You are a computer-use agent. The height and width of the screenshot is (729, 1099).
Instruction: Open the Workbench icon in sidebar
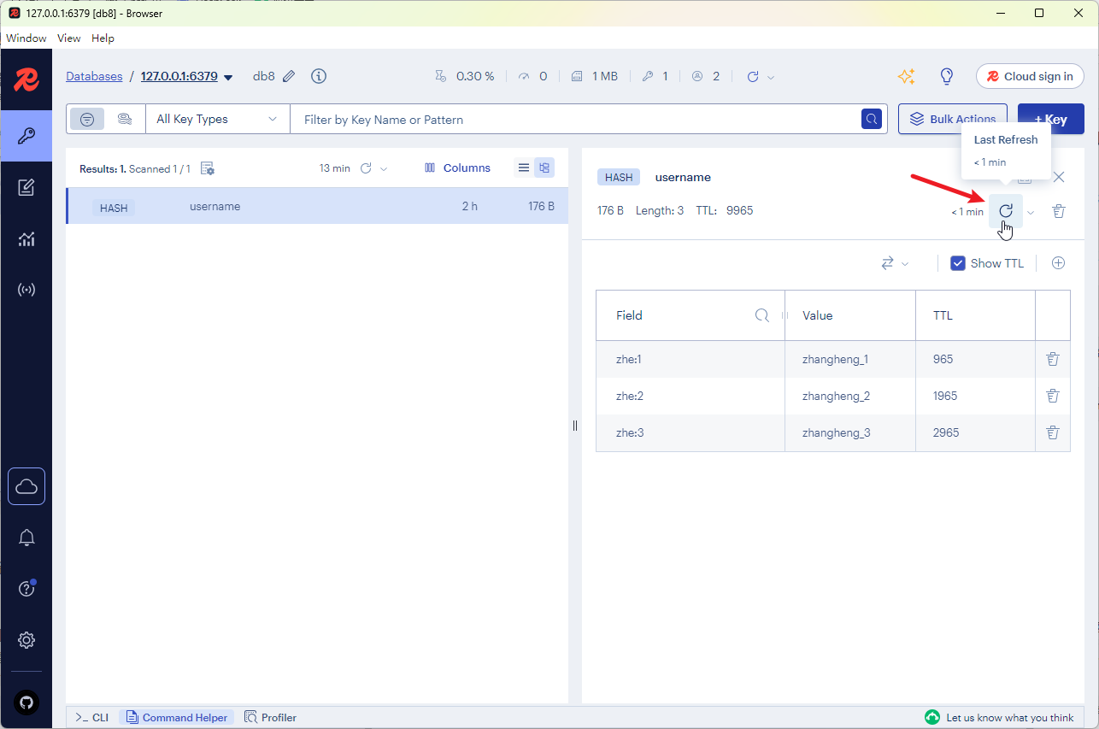point(26,187)
